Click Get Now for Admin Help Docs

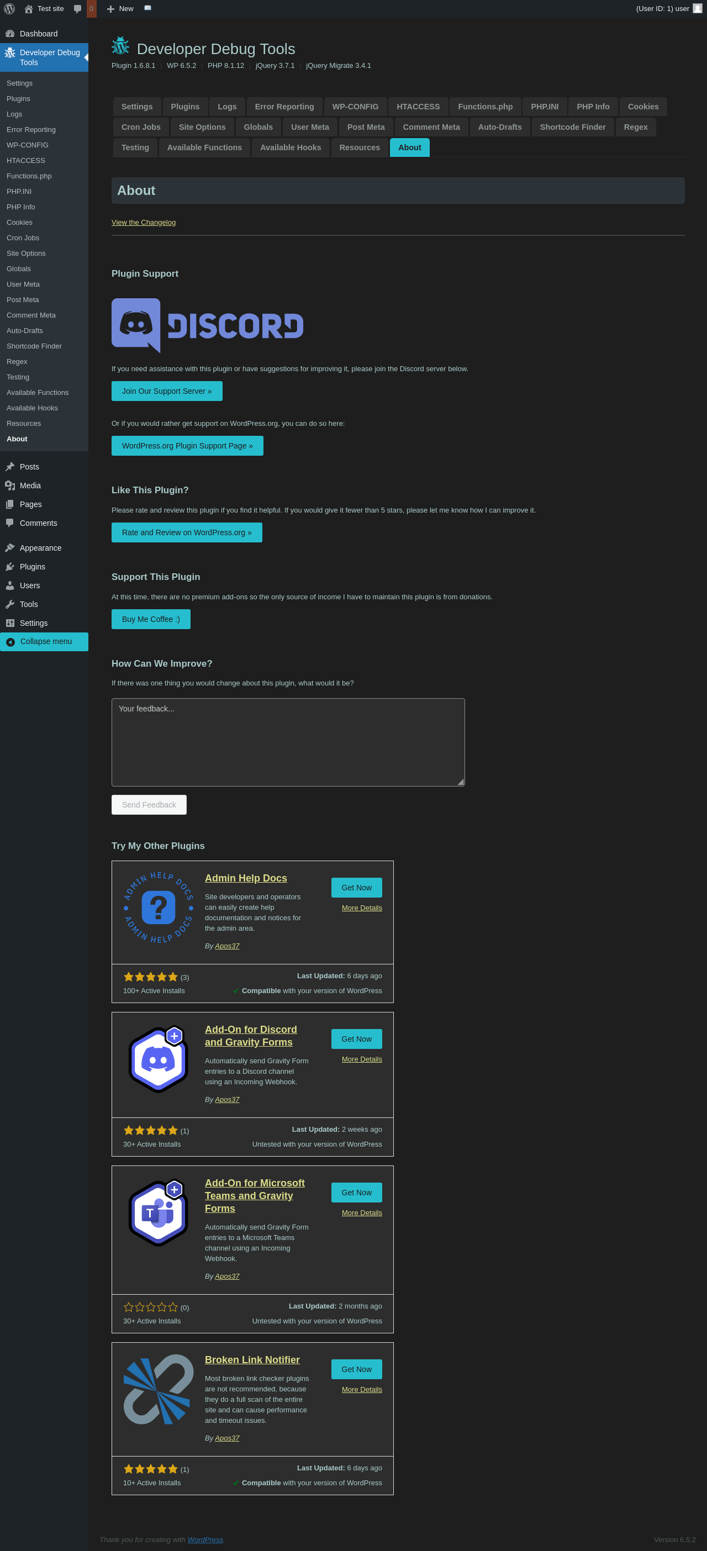click(356, 888)
